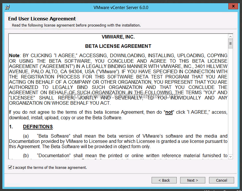The width and height of the screenshot is (242, 191).
Task: Click the underlined "DEFINITIONS" section heading
Action: 38,127
